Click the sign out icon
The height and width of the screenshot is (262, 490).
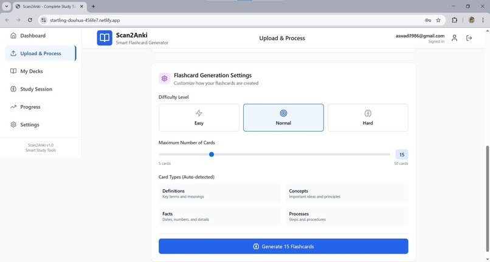click(x=469, y=38)
